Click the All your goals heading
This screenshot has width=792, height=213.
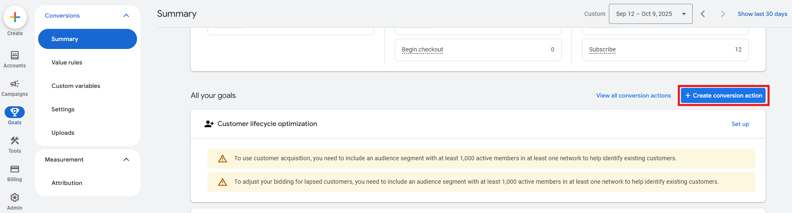coord(213,95)
